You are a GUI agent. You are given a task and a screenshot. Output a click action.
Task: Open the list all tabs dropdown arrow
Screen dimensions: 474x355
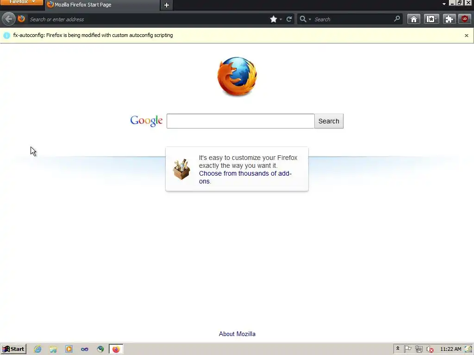click(x=444, y=4)
